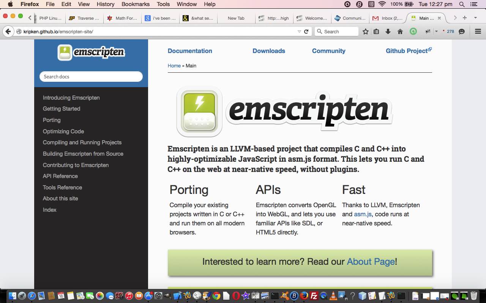Click the small Emscripten logo in the sidebar
This screenshot has height=303, width=486.
[x=91, y=52]
